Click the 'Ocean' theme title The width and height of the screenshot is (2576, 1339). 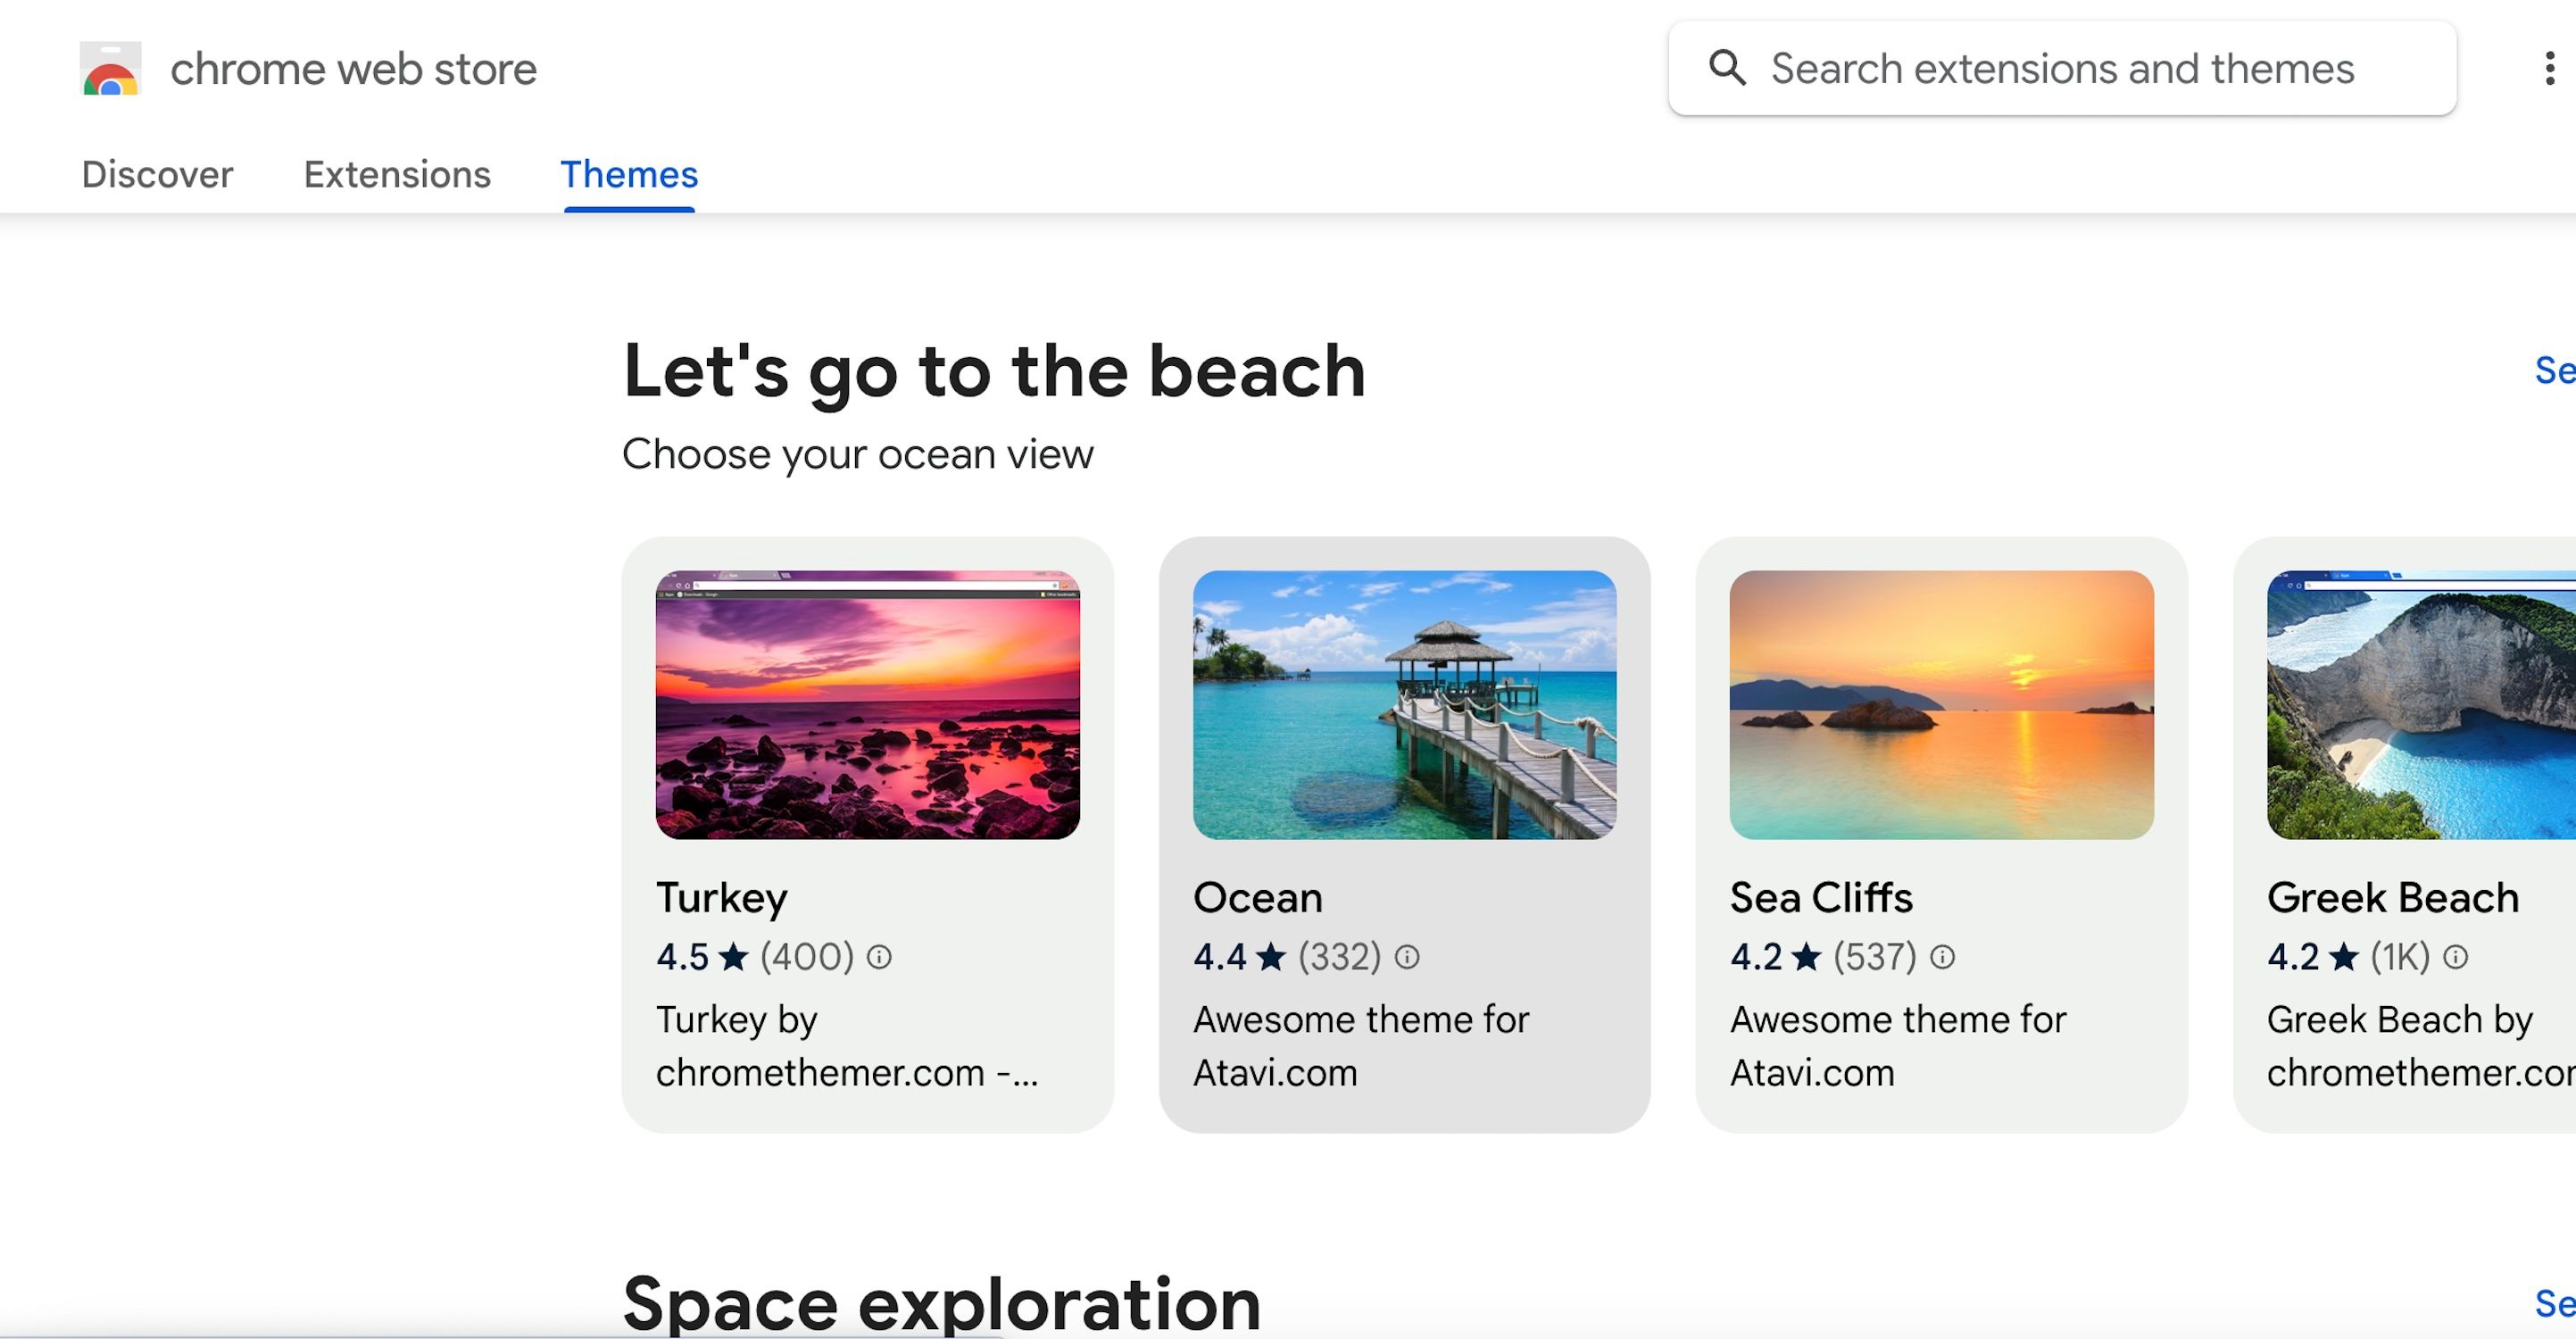pos(1258,898)
